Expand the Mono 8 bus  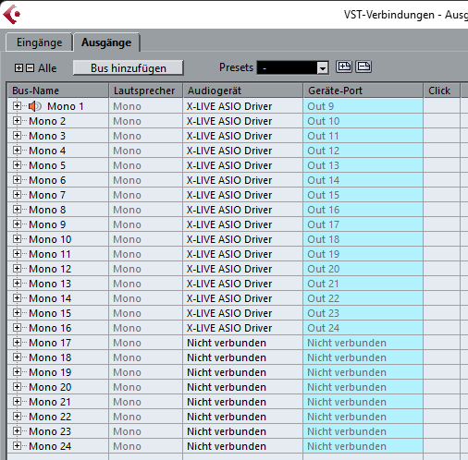pyautogui.click(x=18, y=210)
